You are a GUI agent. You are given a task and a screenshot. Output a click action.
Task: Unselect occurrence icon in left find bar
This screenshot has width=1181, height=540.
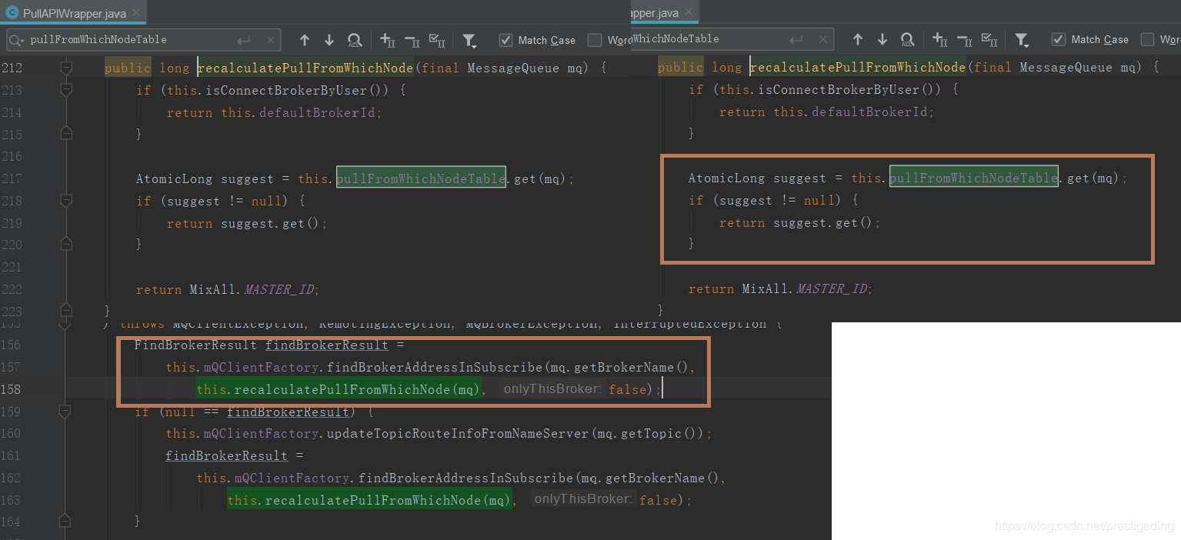pyautogui.click(x=412, y=40)
